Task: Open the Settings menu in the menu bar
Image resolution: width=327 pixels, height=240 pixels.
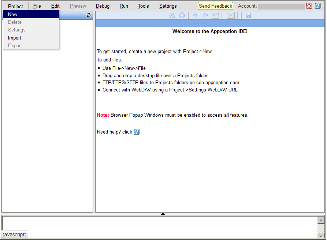Action: click(168, 6)
